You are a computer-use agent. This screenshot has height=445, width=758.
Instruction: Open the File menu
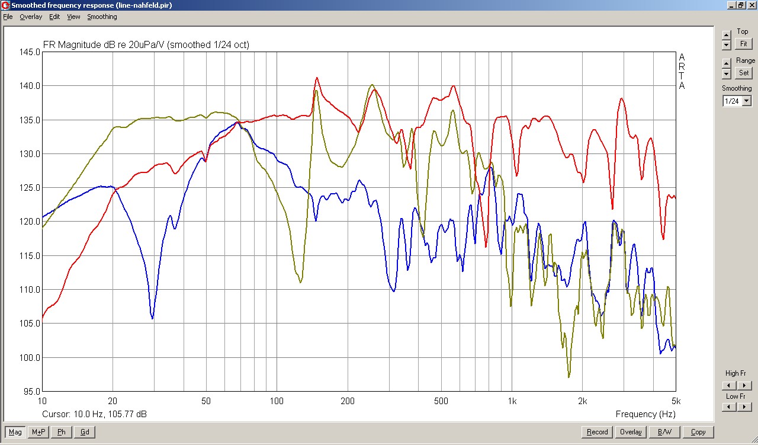pyautogui.click(x=8, y=17)
